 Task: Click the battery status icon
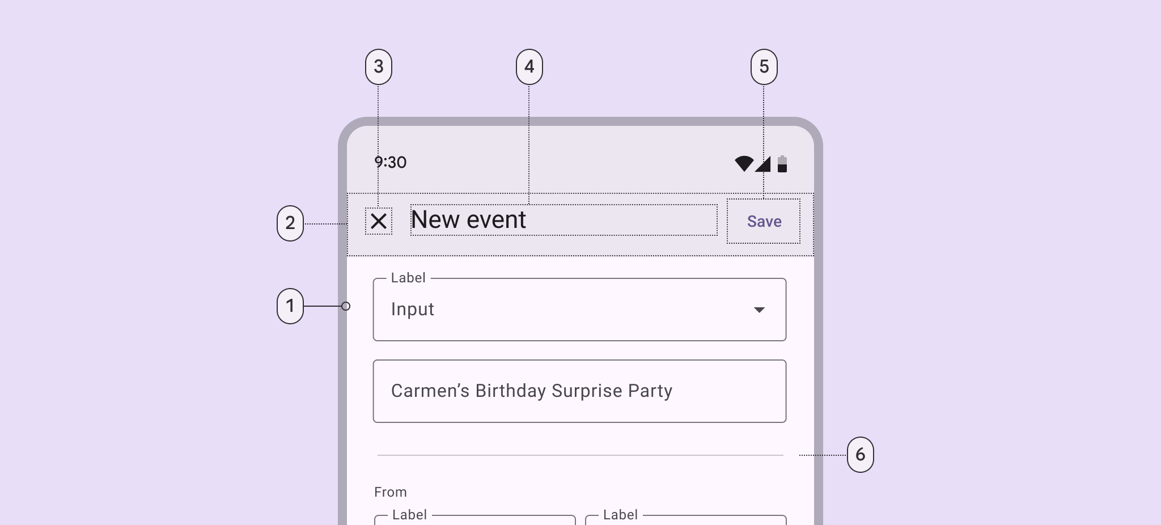pos(782,164)
